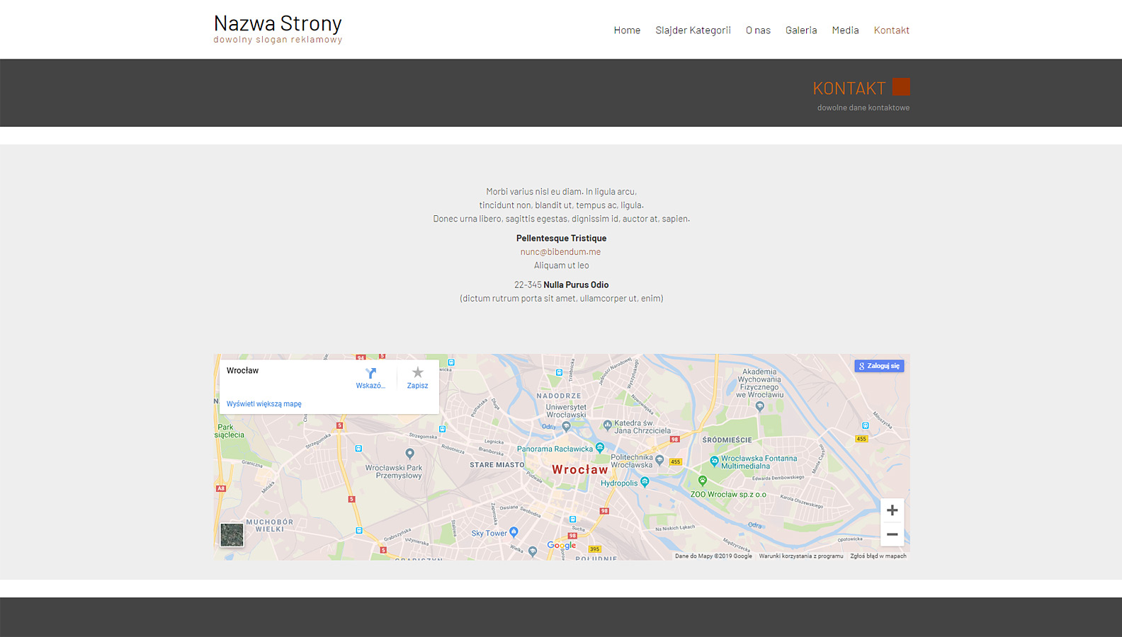Click the ZOO Wrocław paw marker
The height and width of the screenshot is (637, 1122).
point(703,481)
